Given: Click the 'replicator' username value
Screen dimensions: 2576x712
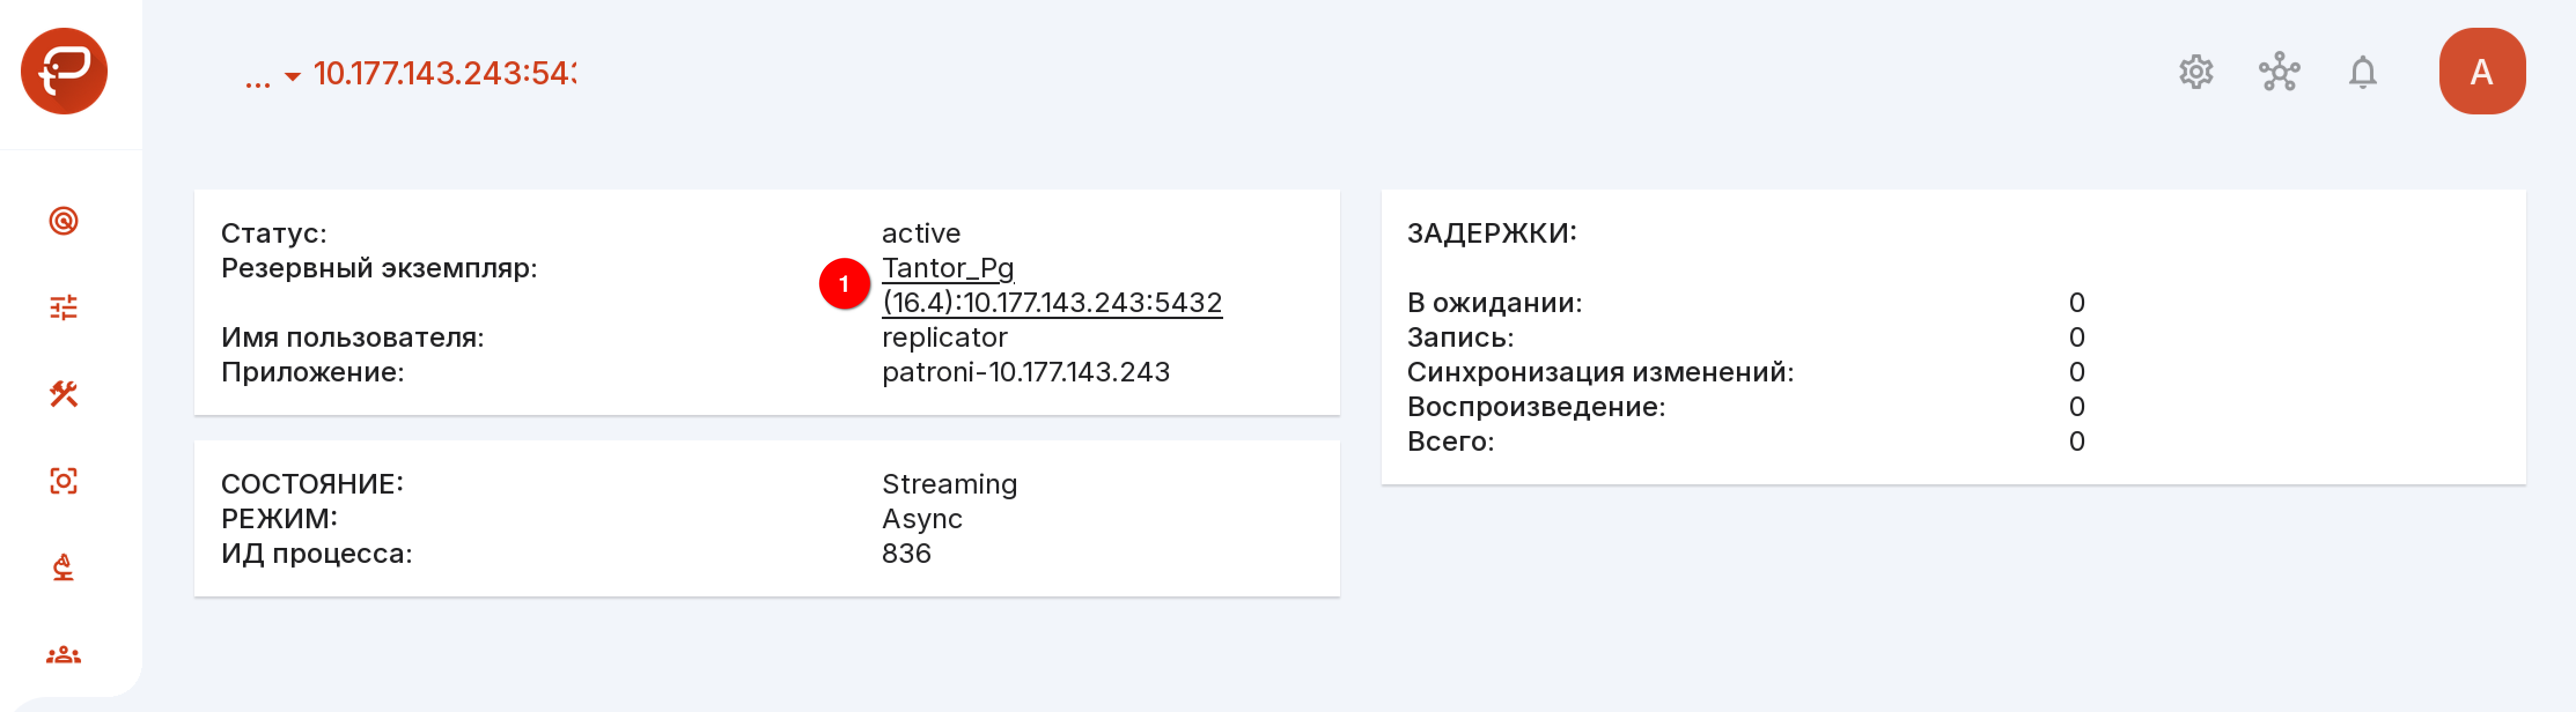Looking at the screenshot, I should [944, 338].
